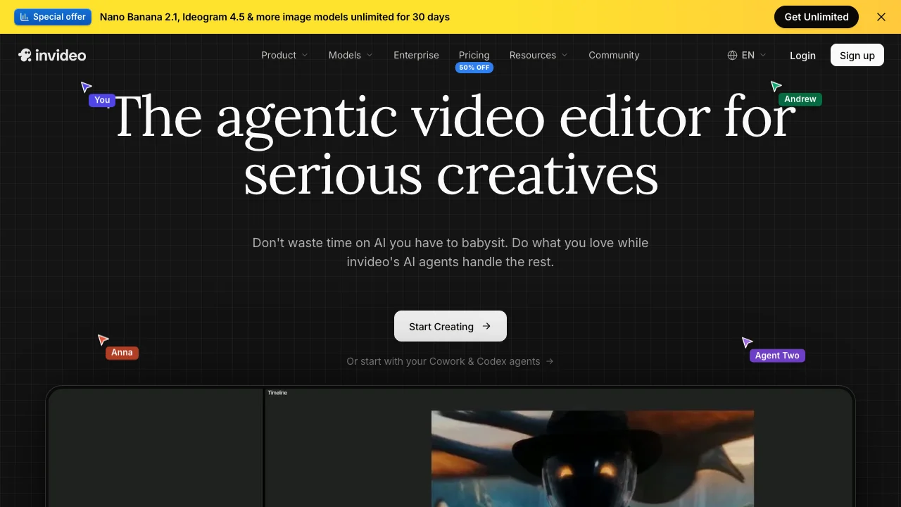The height and width of the screenshot is (507, 901).
Task: Expand the Resources menu
Action: tap(538, 55)
